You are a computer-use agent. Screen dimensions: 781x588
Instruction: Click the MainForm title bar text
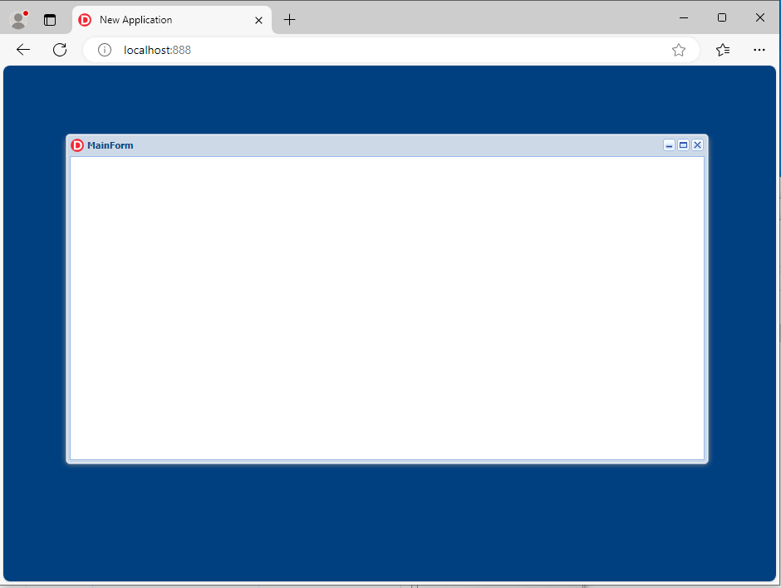[x=111, y=145]
